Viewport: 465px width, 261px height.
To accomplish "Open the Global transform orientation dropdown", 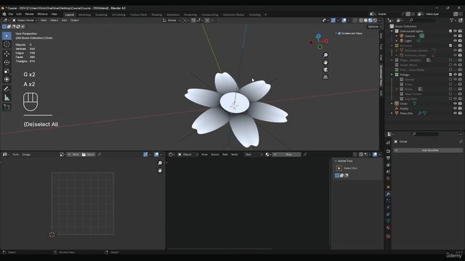I will 171,20.
